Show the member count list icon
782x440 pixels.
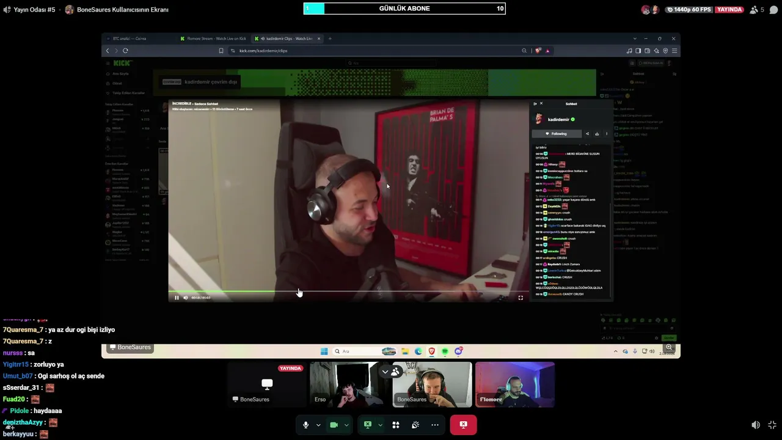(x=757, y=10)
